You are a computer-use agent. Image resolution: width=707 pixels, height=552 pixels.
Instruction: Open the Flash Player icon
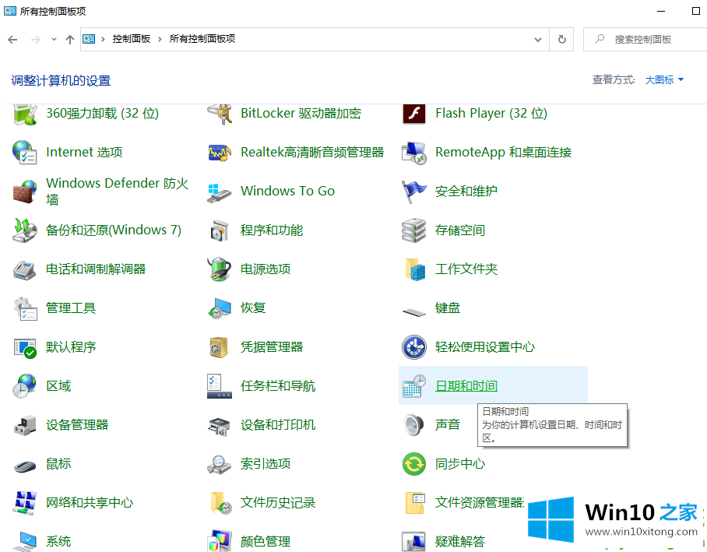(x=414, y=114)
